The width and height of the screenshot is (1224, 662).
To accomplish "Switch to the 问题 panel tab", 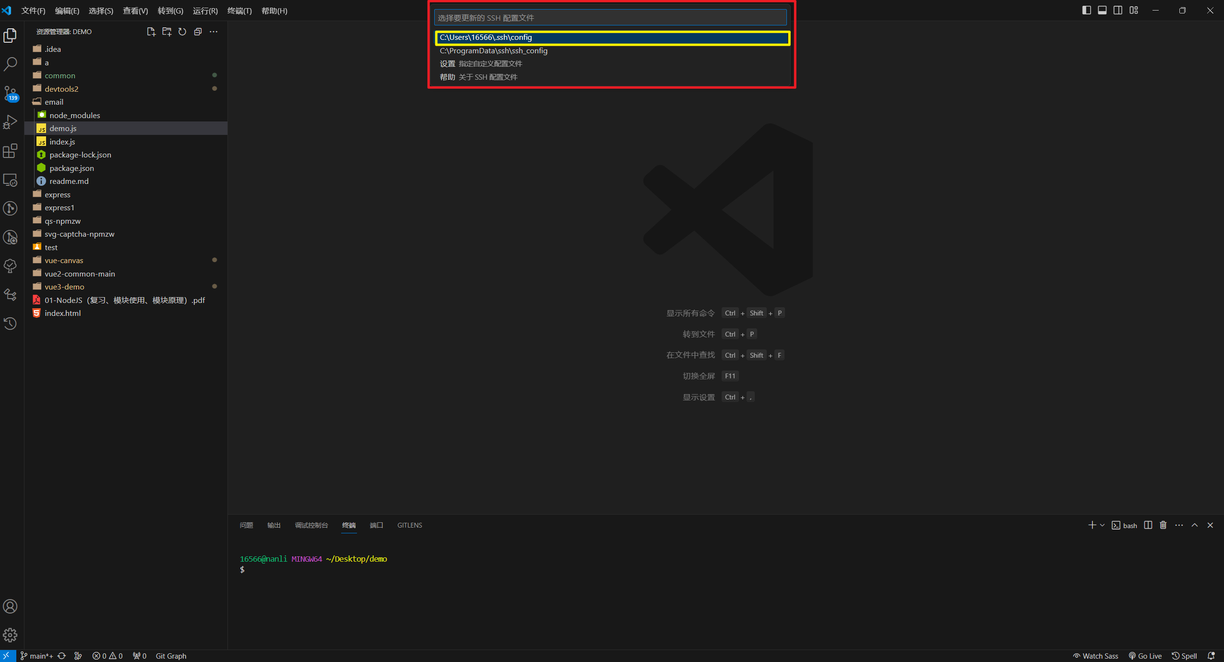I will point(246,525).
